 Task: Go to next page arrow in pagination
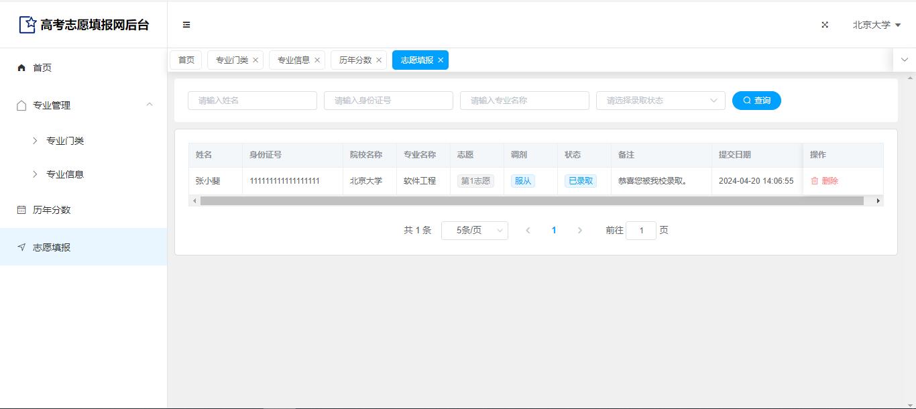tap(580, 231)
